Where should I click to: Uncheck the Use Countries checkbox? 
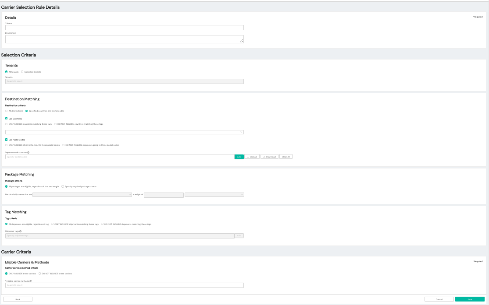pyautogui.click(x=6, y=119)
